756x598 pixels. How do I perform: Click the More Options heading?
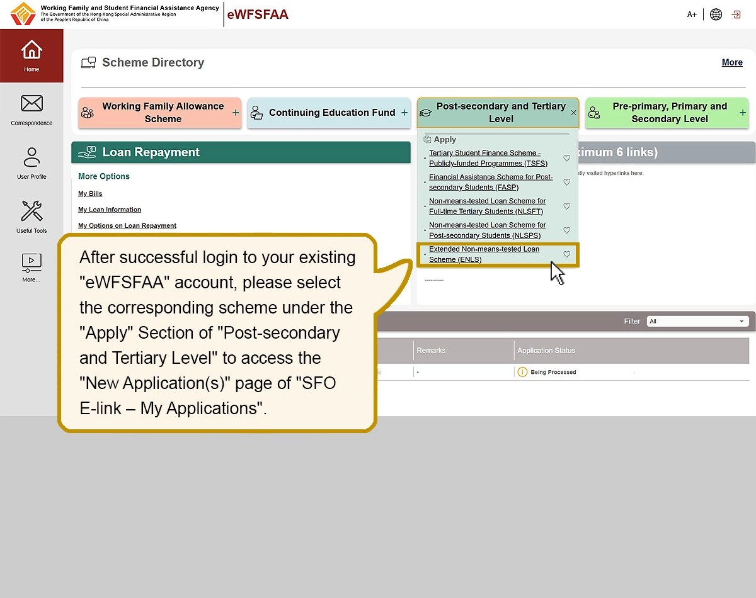coord(104,176)
